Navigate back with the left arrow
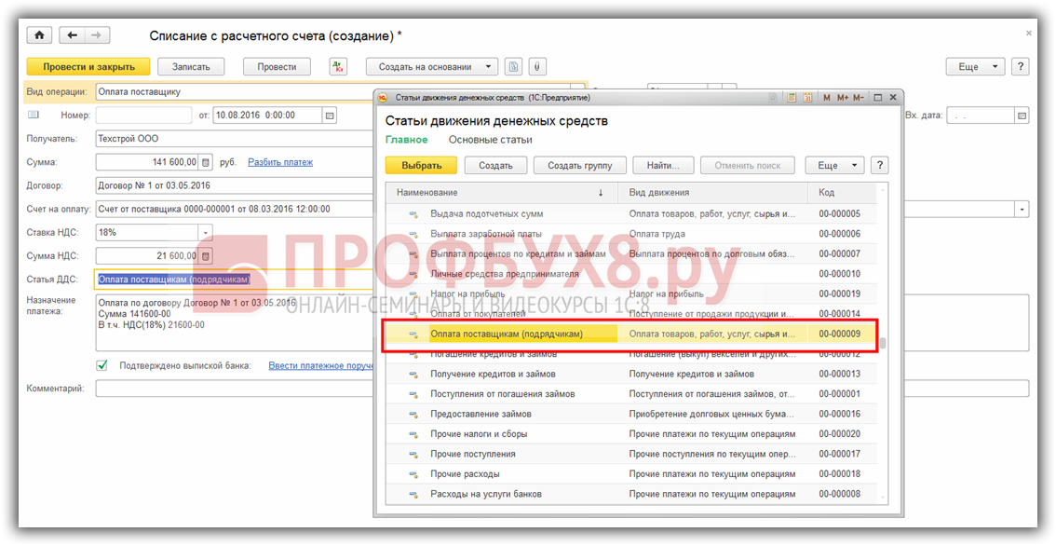 pyautogui.click(x=73, y=35)
